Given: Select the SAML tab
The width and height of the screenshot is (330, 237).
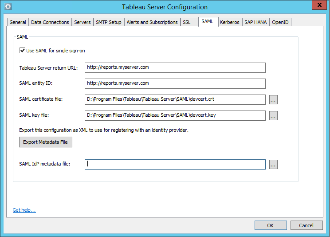Looking at the screenshot, I should pyautogui.click(x=207, y=21).
